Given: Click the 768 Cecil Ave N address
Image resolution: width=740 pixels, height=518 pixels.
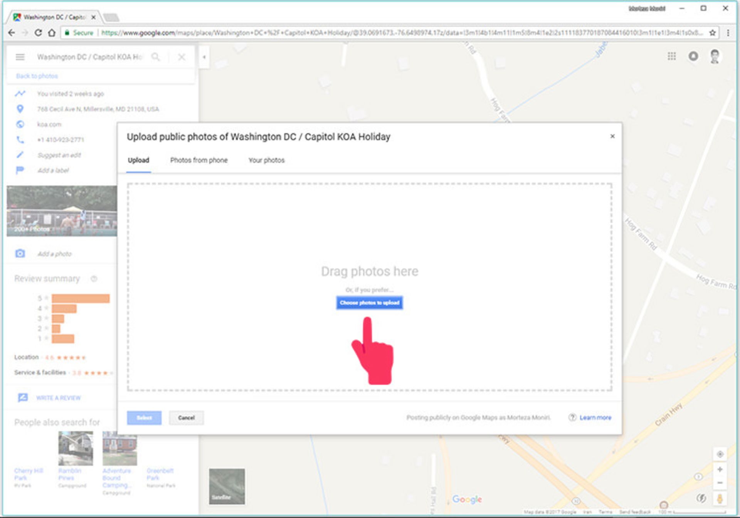Looking at the screenshot, I should 98,109.
